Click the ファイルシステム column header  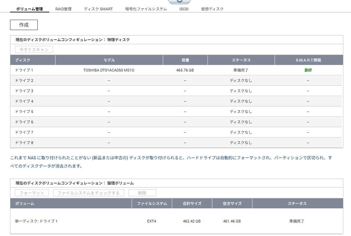coord(152,203)
